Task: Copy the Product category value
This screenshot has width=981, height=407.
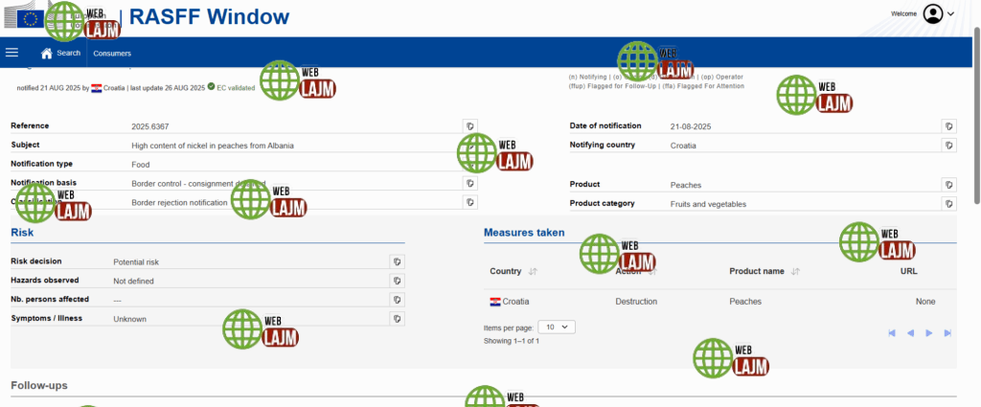Action: [x=948, y=204]
